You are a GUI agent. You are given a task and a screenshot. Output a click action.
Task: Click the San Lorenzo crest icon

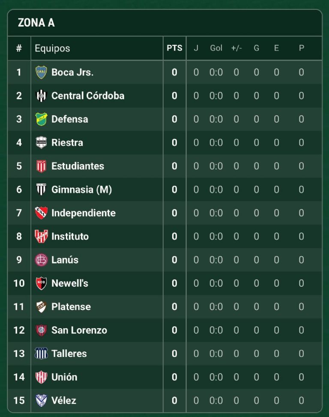click(x=41, y=330)
